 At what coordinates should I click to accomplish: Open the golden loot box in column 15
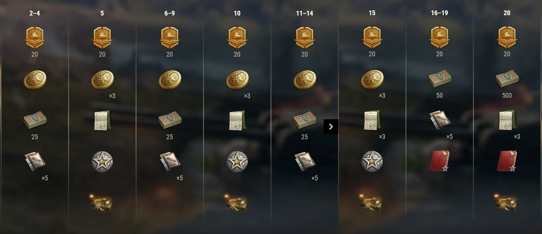coord(372,202)
